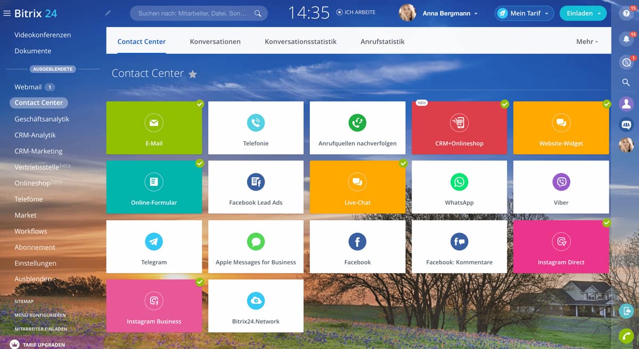Screen dimensions: 639x349
Task: Open the E-Mail channel envelope icon
Action: click(154, 123)
